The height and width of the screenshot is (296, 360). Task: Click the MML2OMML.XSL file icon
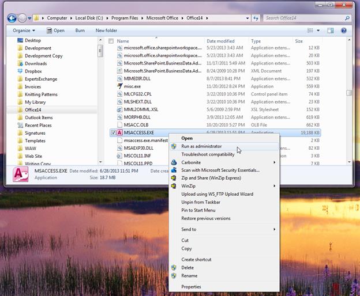(119, 109)
